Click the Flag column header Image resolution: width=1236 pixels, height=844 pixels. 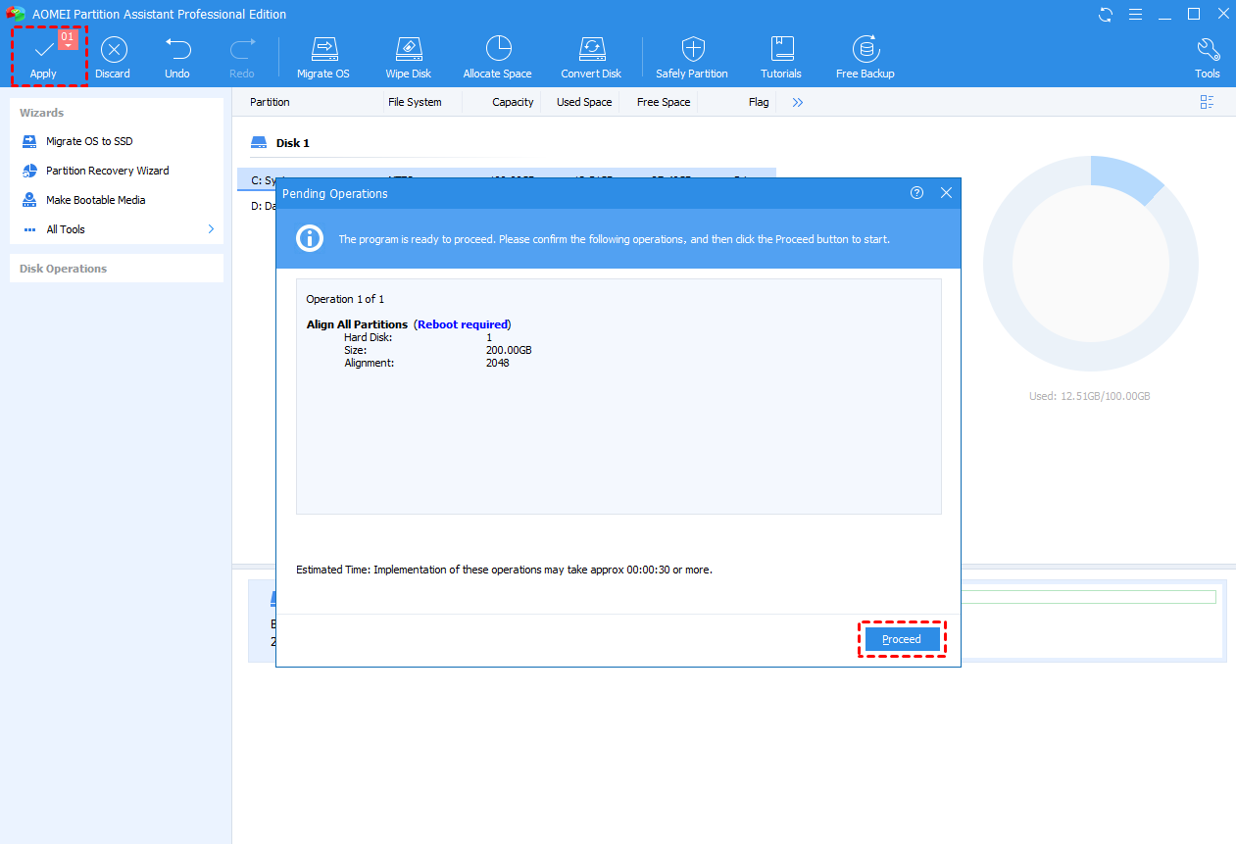(x=759, y=102)
